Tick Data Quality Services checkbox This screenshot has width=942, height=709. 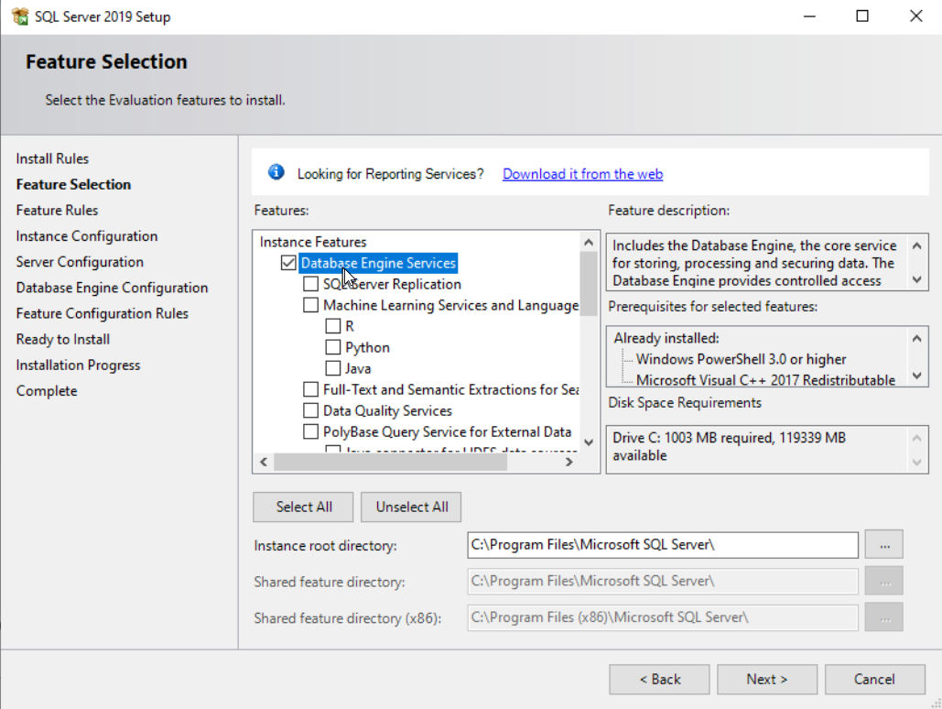pyautogui.click(x=311, y=410)
